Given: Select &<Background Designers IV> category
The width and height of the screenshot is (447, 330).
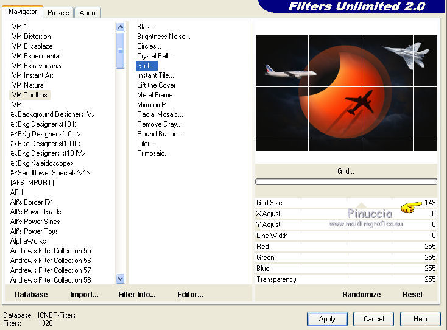Looking at the screenshot, I should coord(52,114).
